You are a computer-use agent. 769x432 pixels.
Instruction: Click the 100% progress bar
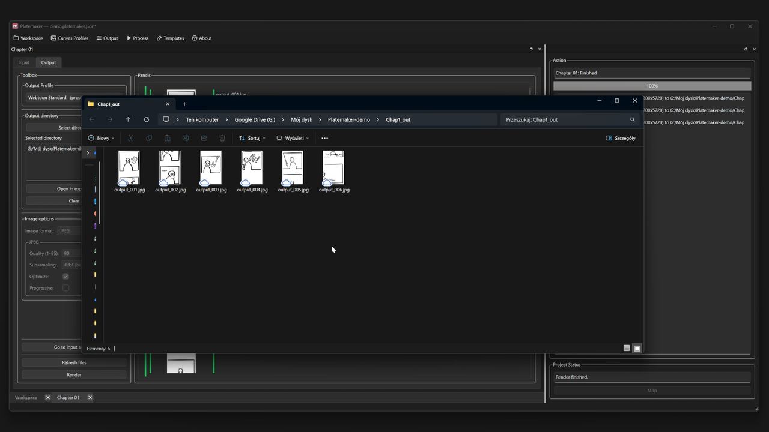[652, 86]
